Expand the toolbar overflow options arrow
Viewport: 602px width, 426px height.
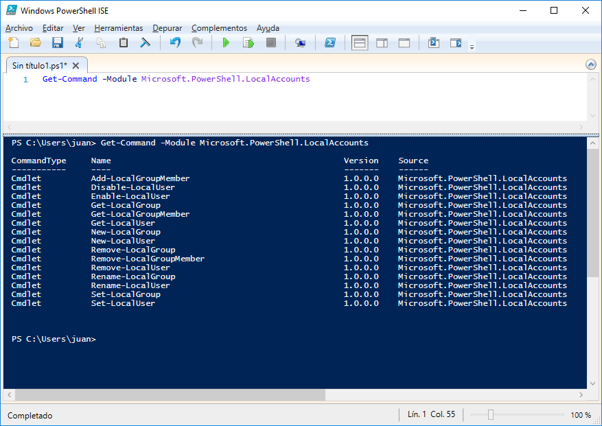point(472,47)
